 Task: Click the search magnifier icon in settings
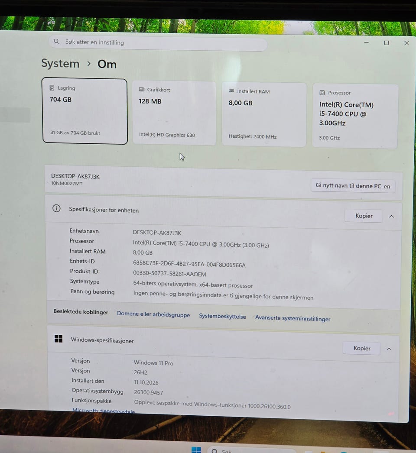[x=57, y=42]
